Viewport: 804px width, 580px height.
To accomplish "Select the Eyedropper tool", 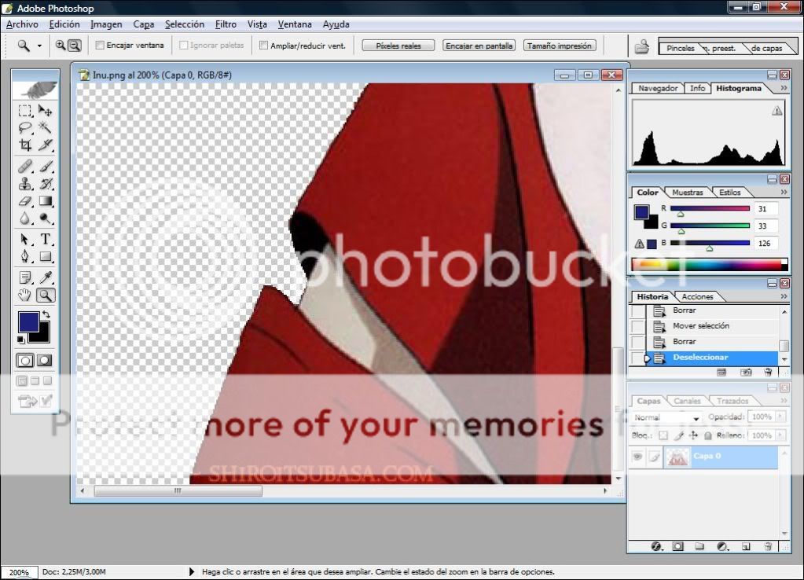I will tap(46, 277).
